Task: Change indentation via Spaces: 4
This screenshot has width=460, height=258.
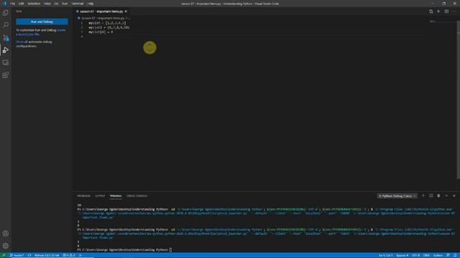Action: coord(402,255)
